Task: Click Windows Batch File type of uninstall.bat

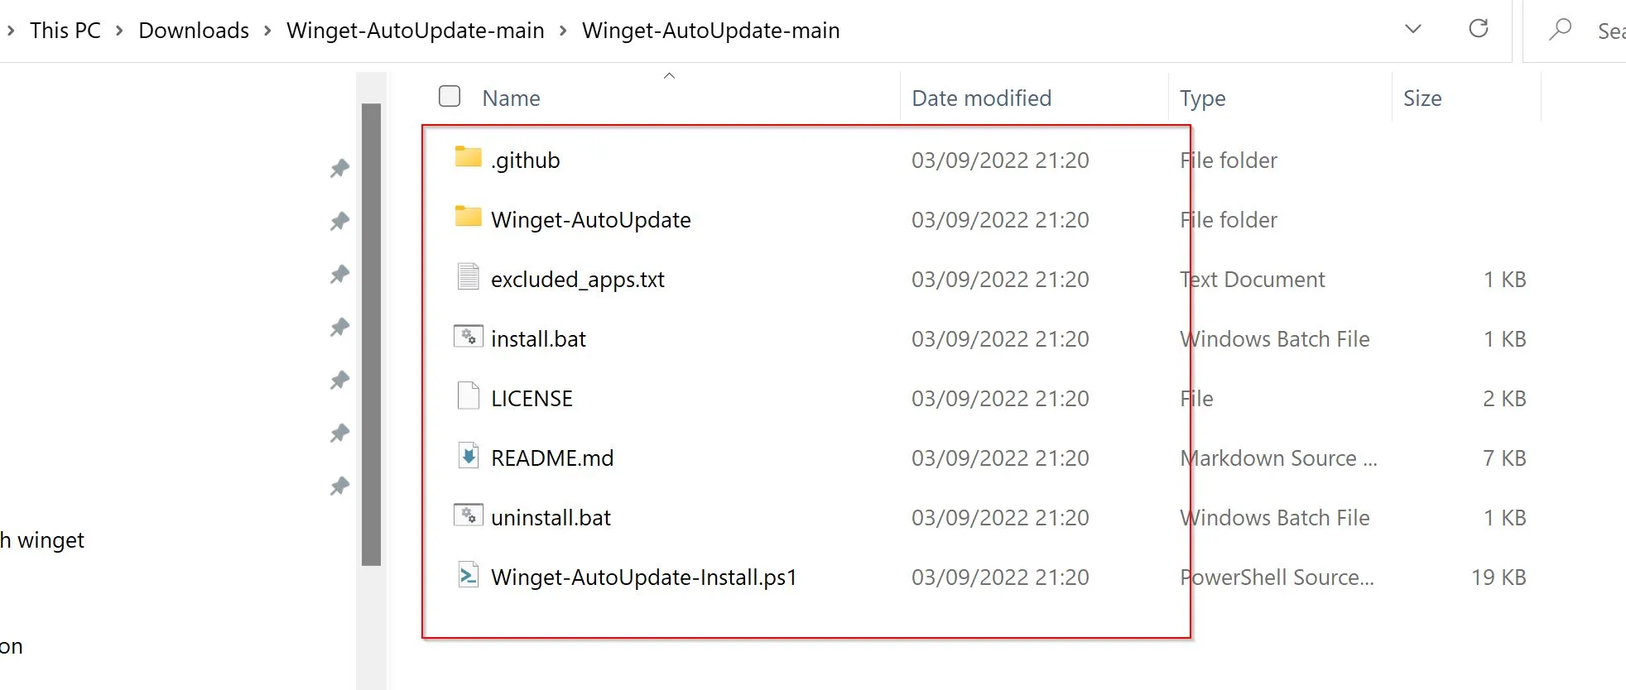Action: (x=1275, y=518)
